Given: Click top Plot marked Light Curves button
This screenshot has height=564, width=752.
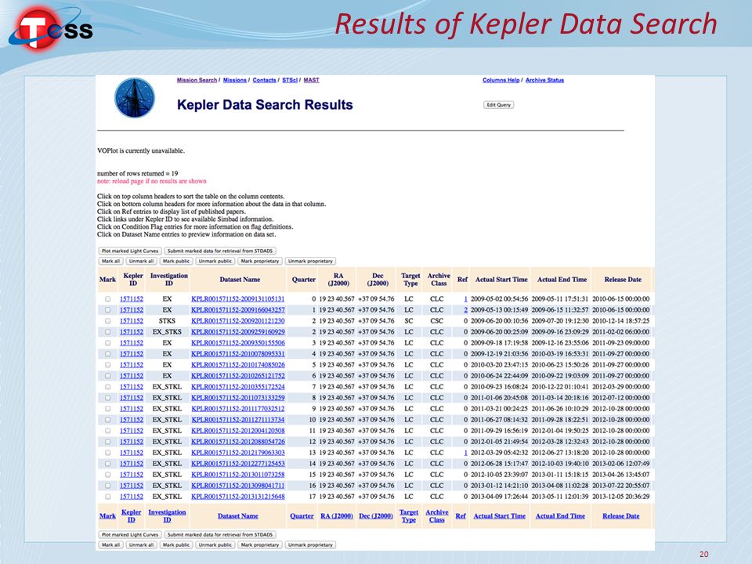Looking at the screenshot, I should 130,251.
